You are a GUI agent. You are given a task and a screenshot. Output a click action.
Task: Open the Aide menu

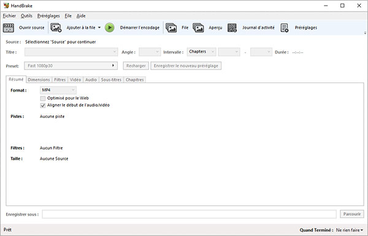(x=81, y=16)
